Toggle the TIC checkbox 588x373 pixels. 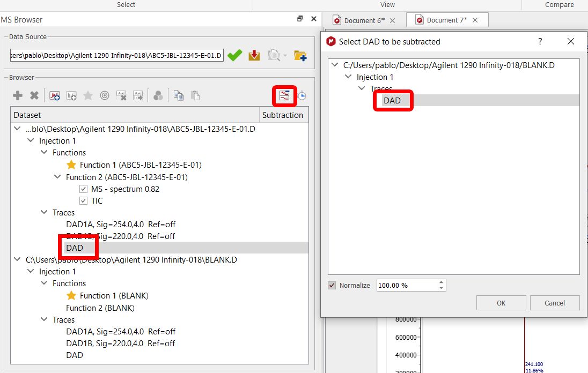[83, 201]
